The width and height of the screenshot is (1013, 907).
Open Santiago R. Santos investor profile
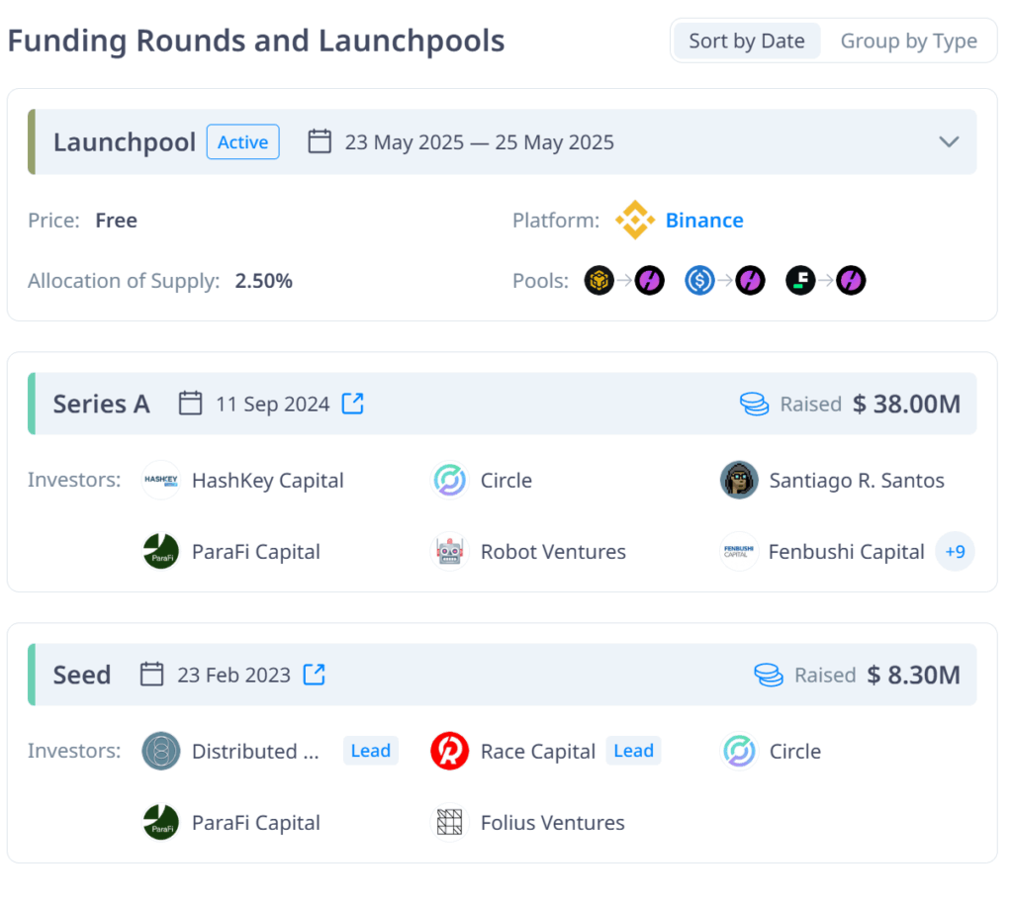[x=857, y=480]
